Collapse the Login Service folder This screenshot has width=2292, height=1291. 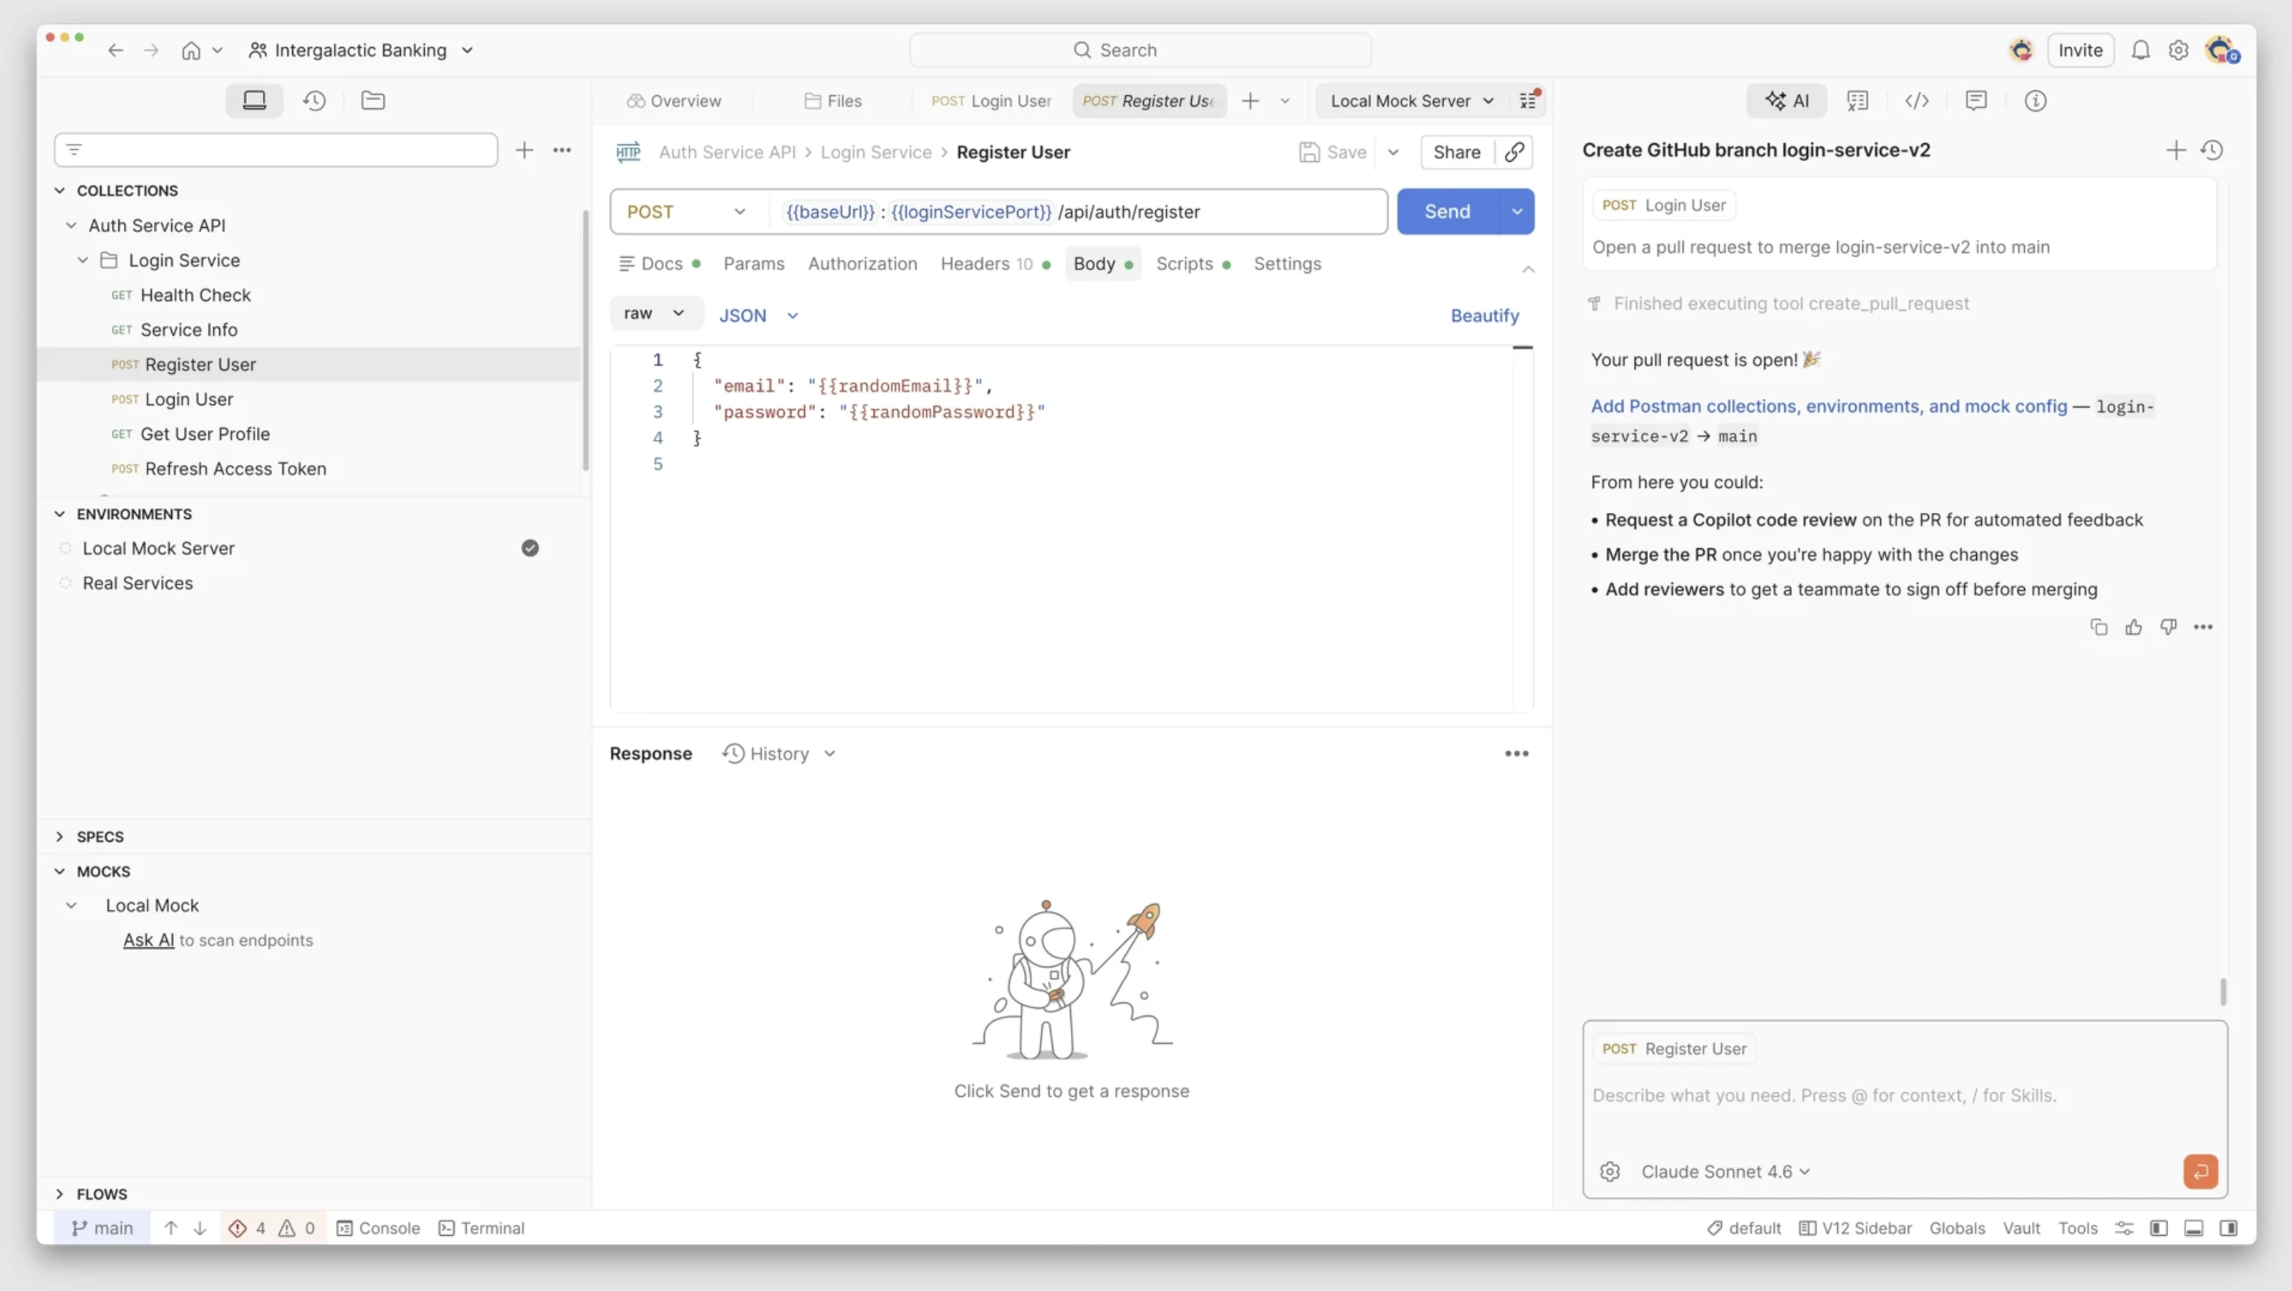83,261
